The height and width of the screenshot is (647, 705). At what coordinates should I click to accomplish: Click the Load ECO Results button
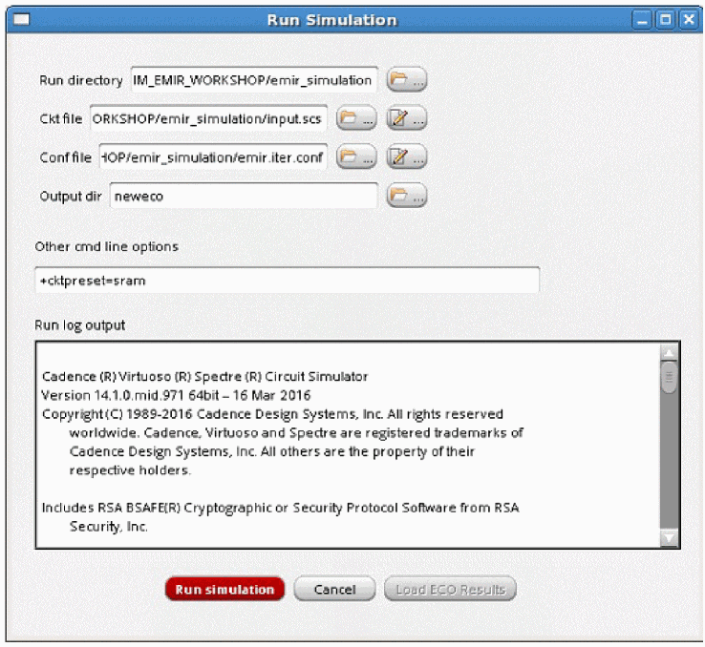click(x=450, y=589)
